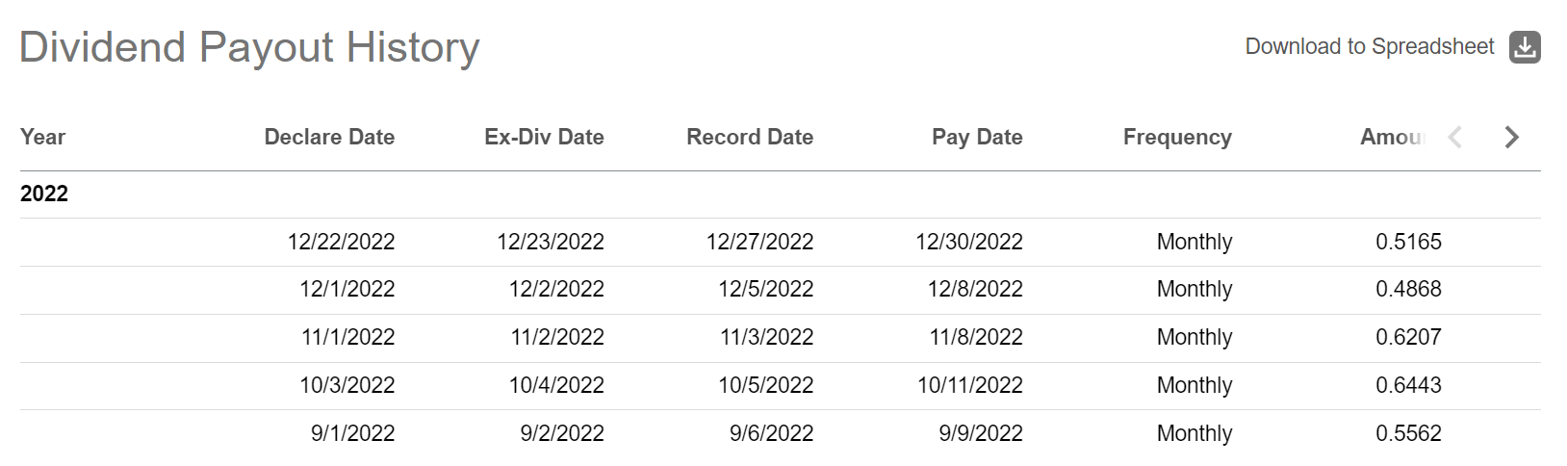Click the truncated Amount column header

click(1392, 137)
